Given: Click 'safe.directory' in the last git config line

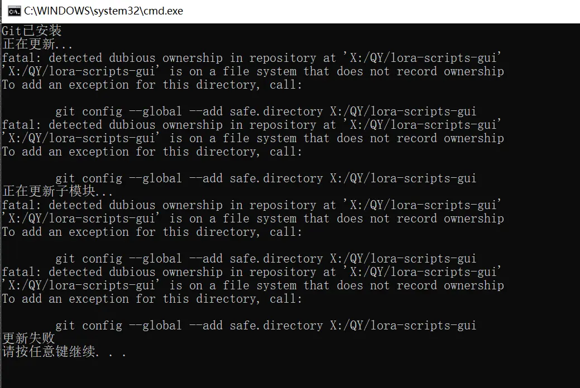Looking at the screenshot, I should click(x=276, y=326).
